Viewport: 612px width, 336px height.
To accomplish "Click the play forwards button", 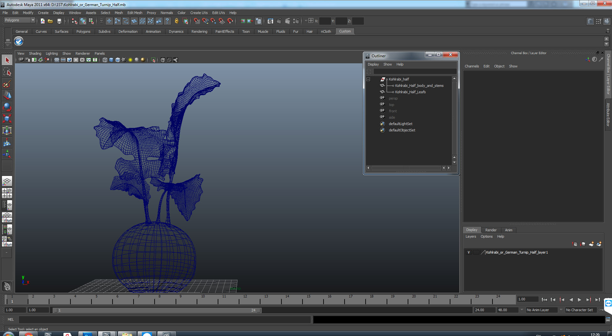I will pyautogui.click(x=579, y=300).
